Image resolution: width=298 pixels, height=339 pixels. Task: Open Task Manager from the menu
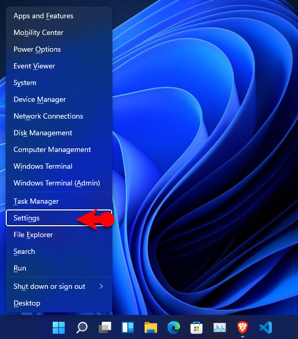[59, 201]
